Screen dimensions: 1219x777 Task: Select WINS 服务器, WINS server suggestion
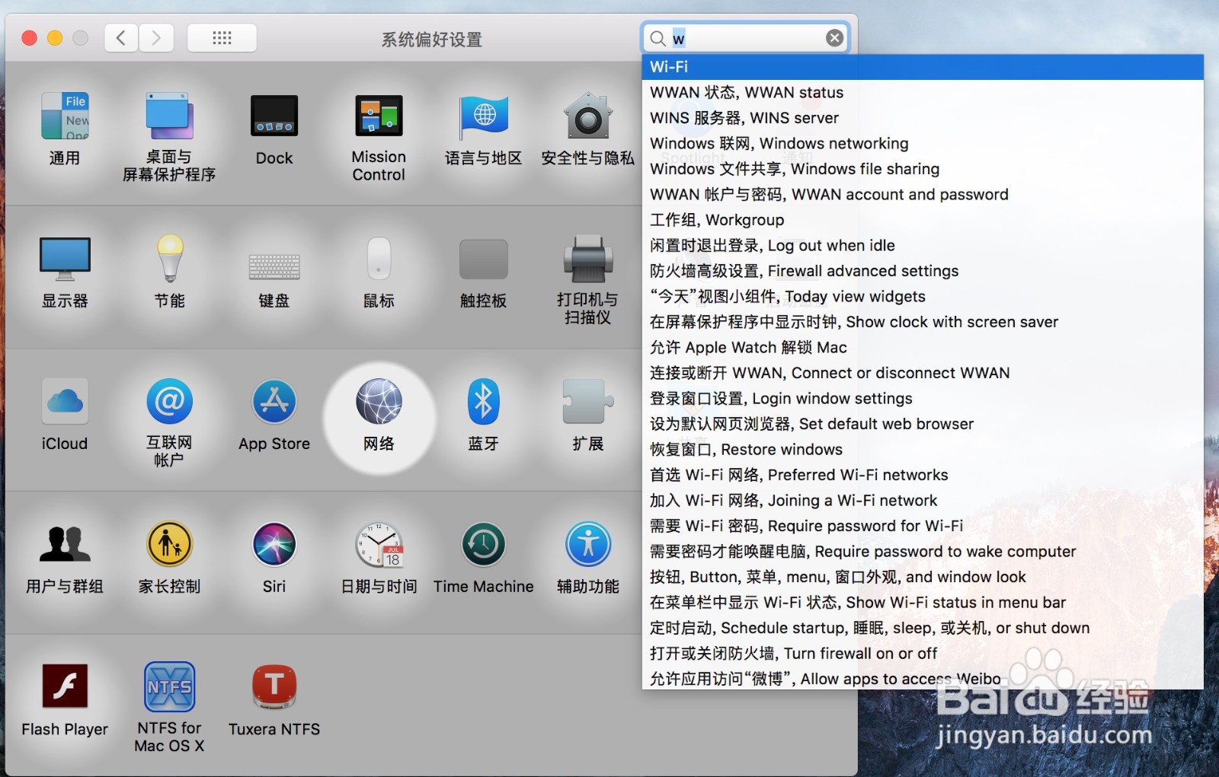923,118
